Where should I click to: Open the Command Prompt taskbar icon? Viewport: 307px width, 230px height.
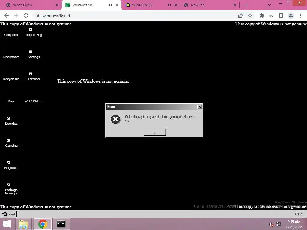tap(61, 224)
